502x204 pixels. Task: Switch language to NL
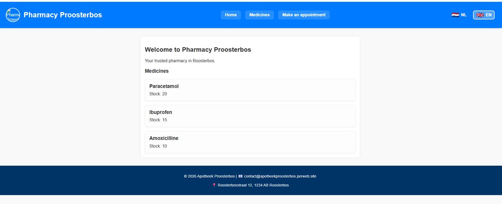(x=459, y=15)
